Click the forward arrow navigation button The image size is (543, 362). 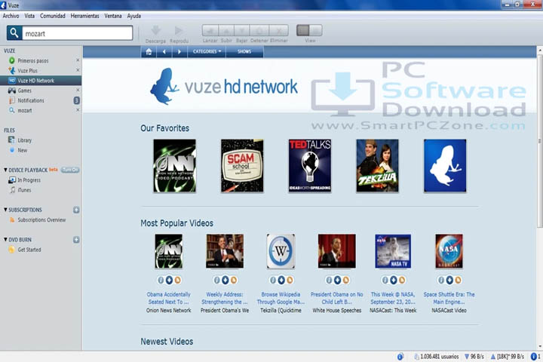click(x=179, y=51)
